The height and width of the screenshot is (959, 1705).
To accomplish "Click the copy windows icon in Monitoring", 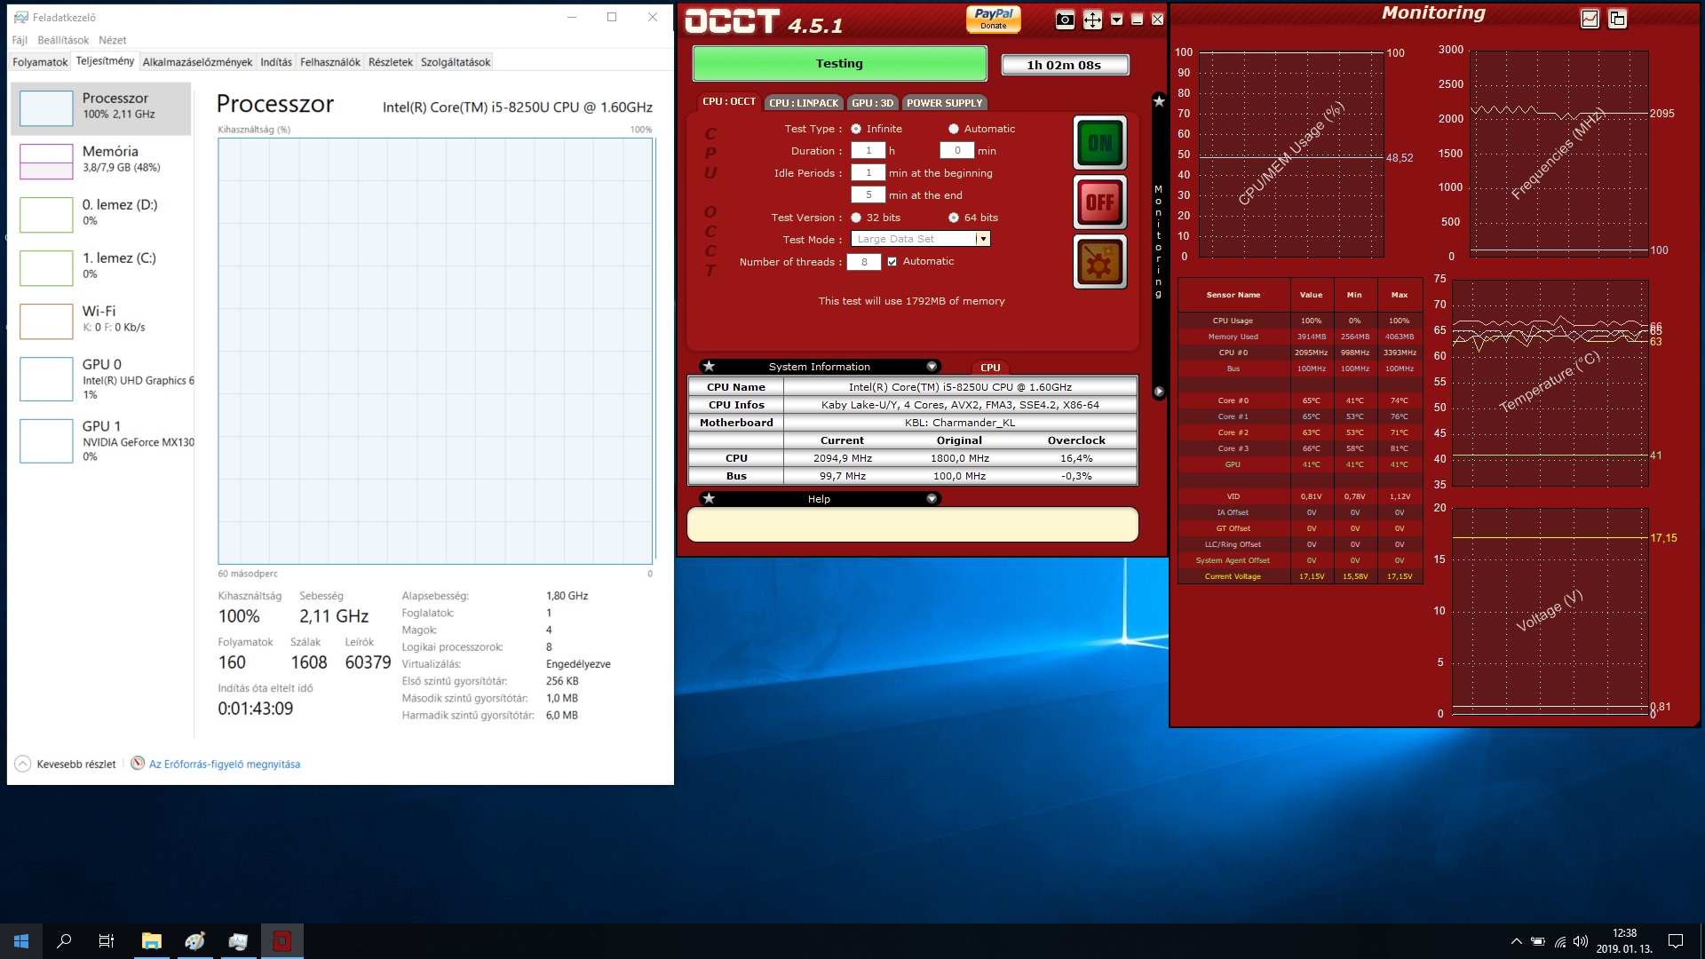I will point(1617,19).
